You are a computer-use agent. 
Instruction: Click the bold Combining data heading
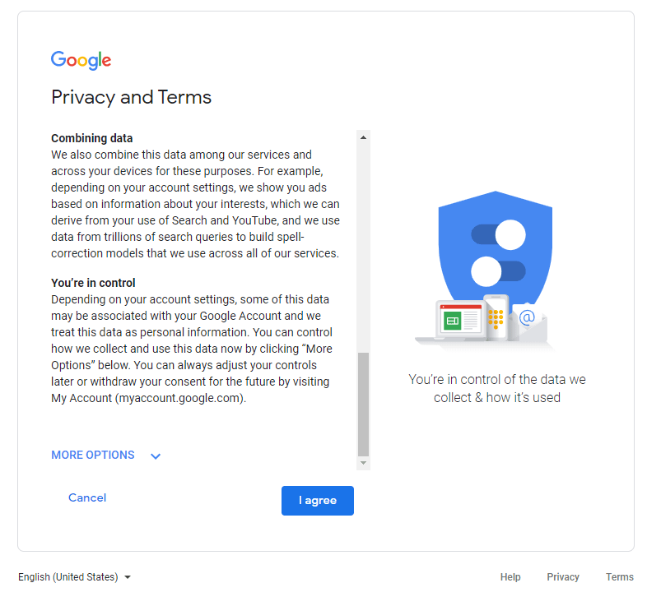pyautogui.click(x=92, y=138)
